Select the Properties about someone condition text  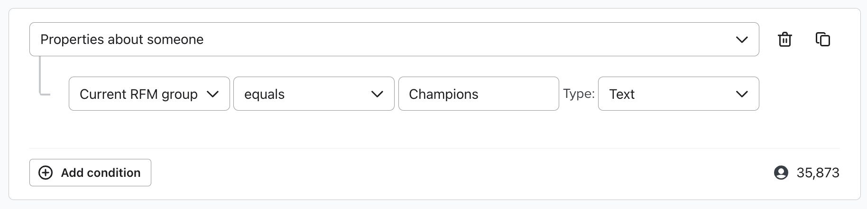(122, 39)
